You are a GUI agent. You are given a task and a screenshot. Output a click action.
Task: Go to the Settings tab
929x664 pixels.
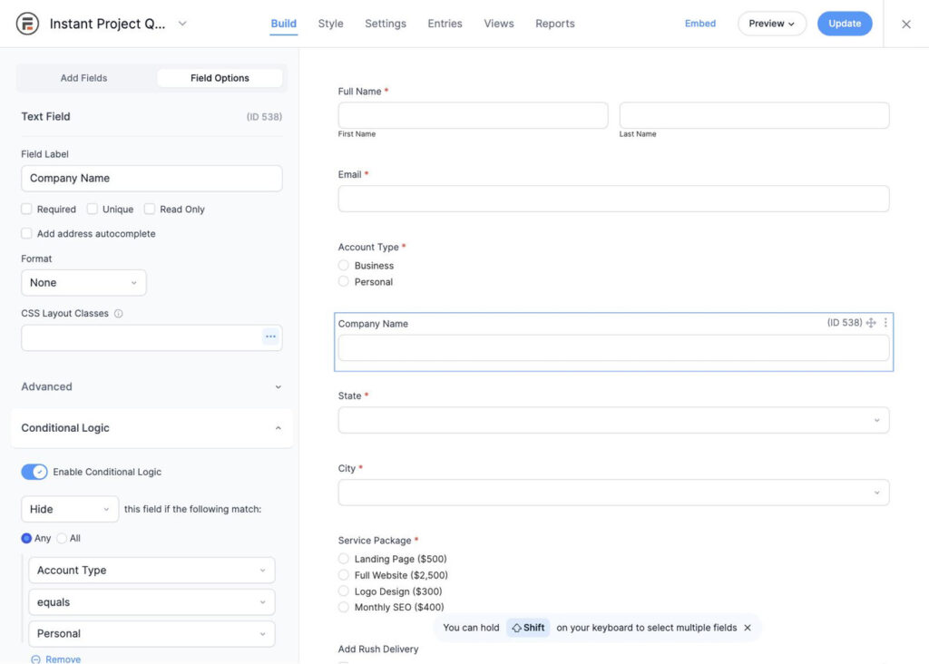(x=385, y=24)
